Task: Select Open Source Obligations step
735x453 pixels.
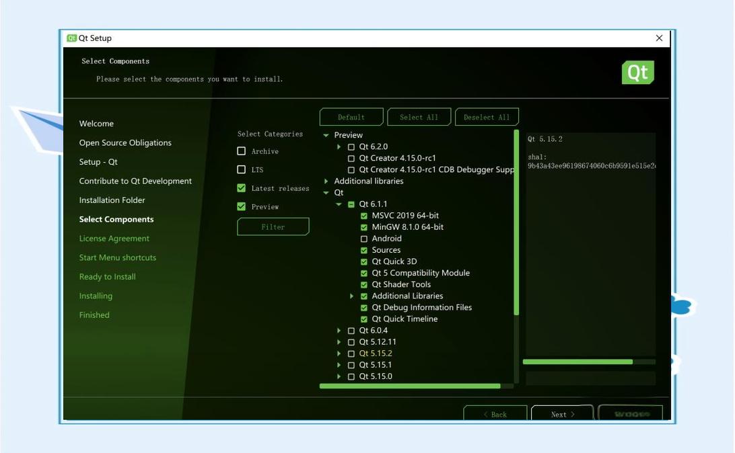Action: click(x=125, y=142)
